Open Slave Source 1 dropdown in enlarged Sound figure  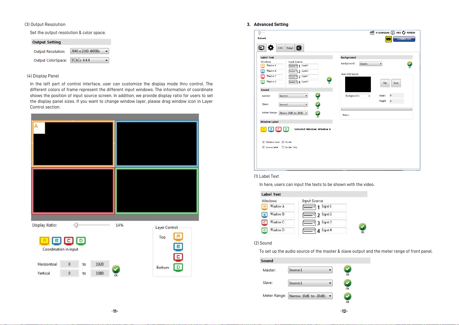coord(310,283)
